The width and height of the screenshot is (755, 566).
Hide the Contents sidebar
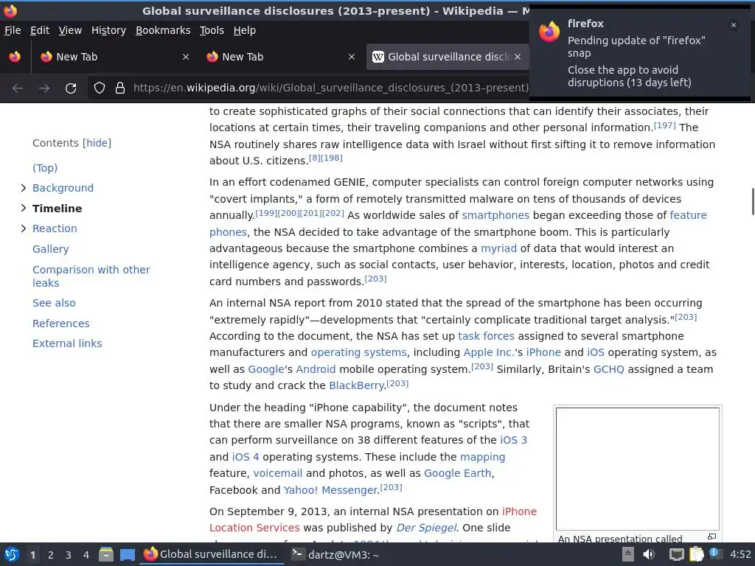pos(97,143)
